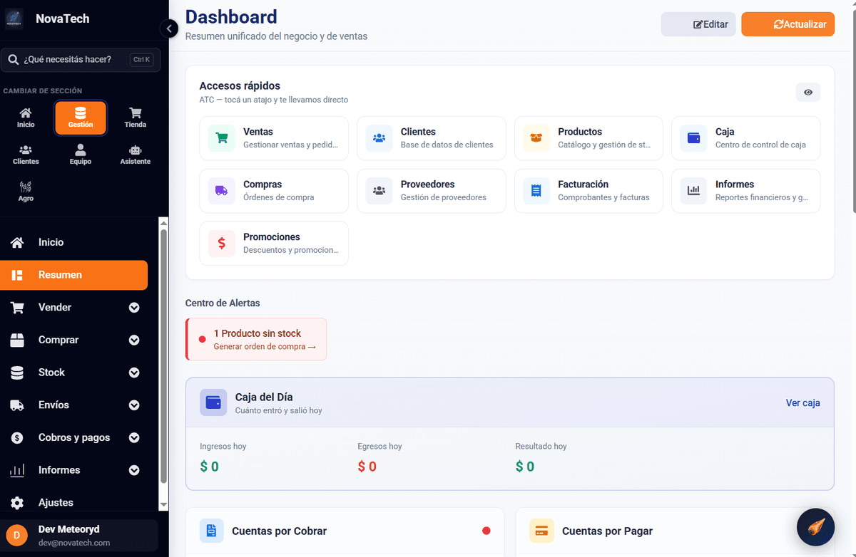The height and width of the screenshot is (557, 856).
Task: Focus the ¿Qué necesitás hacer? search field
Action: (81, 60)
